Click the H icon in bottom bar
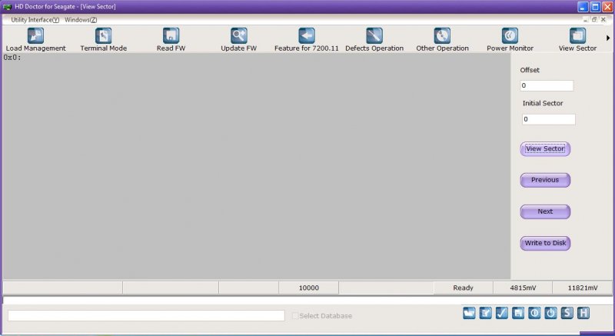Image resolution: width=615 pixels, height=336 pixels. 583,313
